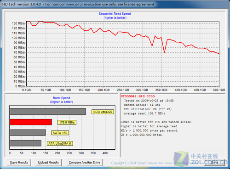Click the 0.1GB axis label
The width and height of the screenshot is (230, 169).
coord(26,90)
